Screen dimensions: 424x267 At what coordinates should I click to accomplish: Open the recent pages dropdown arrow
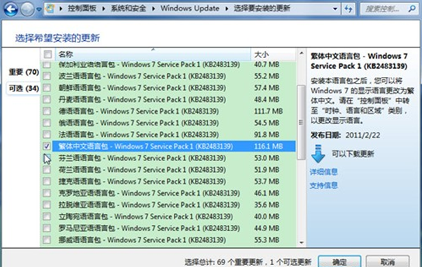(38, 10)
